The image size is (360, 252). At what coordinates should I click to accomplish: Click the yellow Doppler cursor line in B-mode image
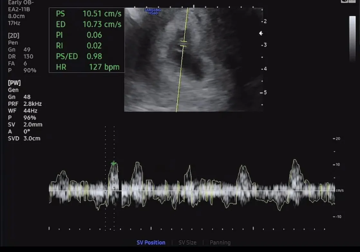[182, 60]
